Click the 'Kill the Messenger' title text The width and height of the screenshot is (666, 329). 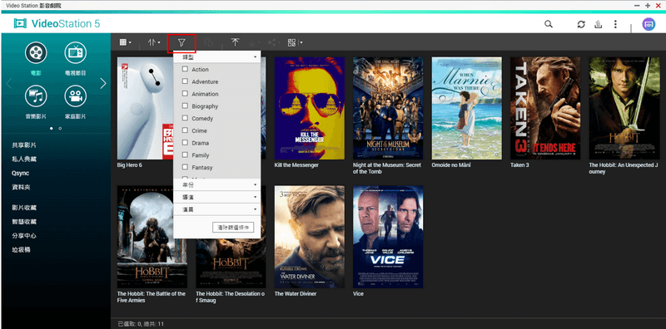tap(296, 165)
